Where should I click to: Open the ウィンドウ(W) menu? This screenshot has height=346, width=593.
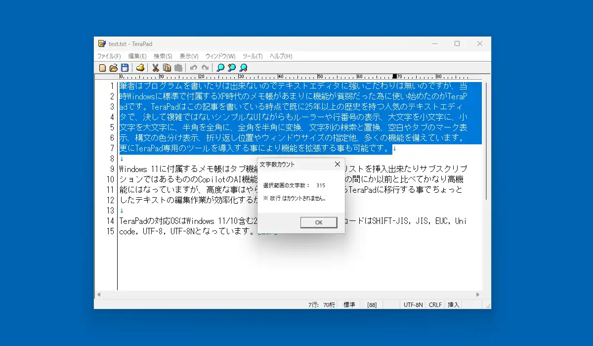click(220, 56)
